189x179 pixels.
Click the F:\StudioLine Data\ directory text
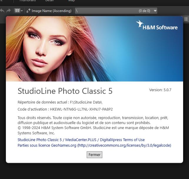(x=86, y=102)
